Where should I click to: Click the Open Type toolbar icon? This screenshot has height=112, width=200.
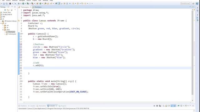(45, 3)
